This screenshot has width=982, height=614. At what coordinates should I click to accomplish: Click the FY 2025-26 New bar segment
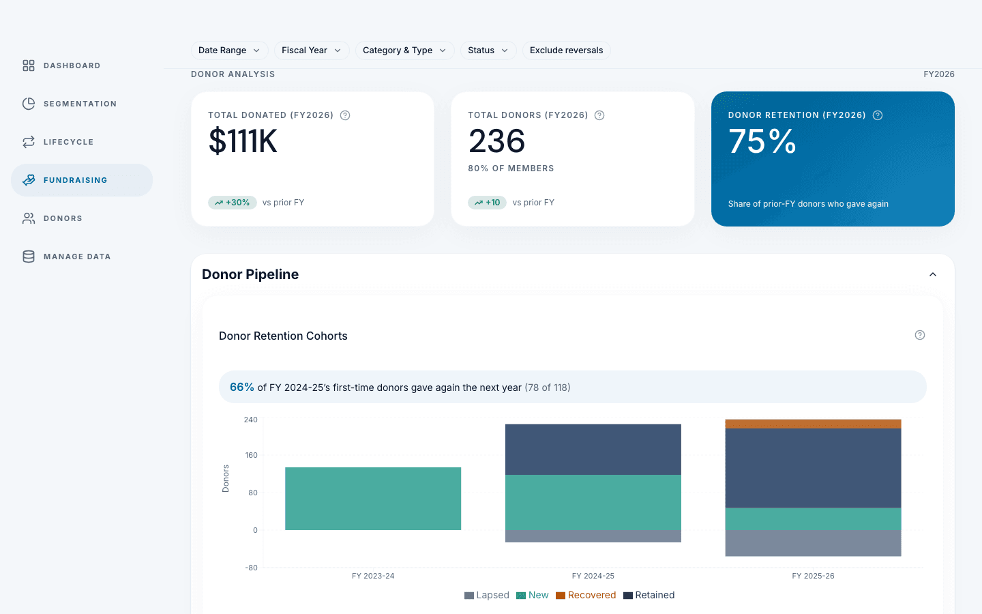click(813, 519)
